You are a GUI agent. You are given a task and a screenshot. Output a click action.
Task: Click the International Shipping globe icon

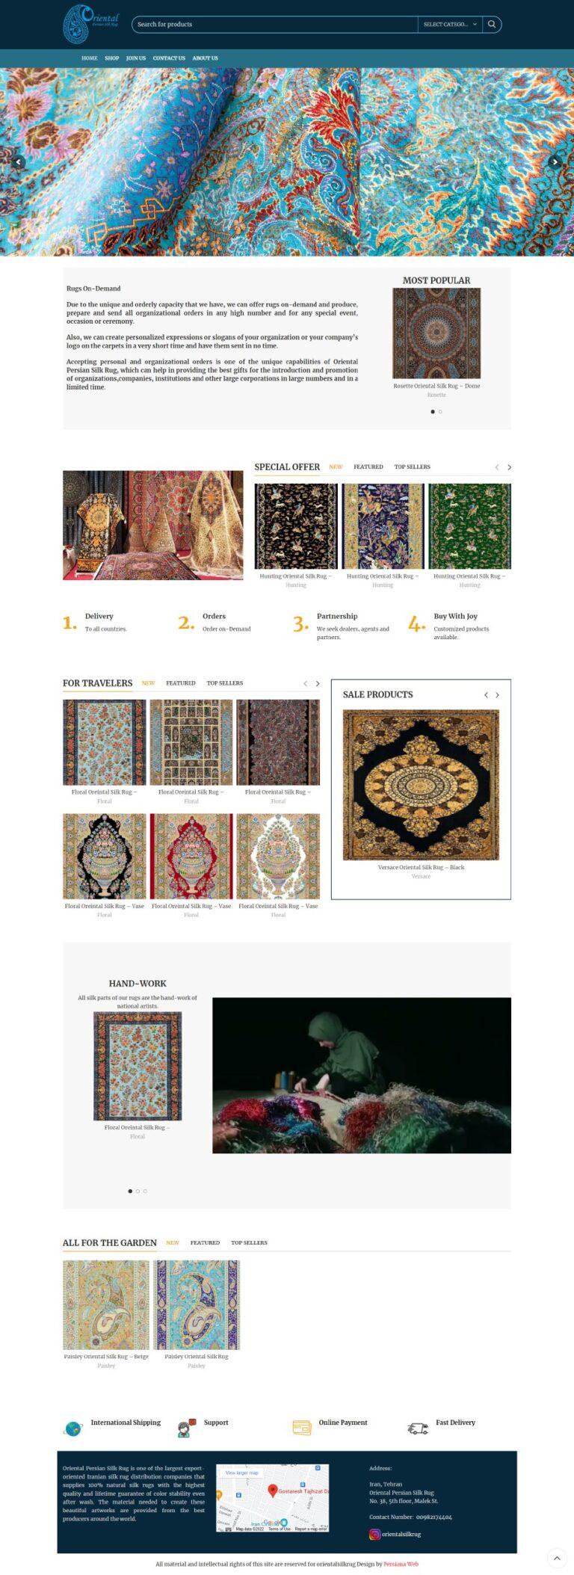[72, 1428]
